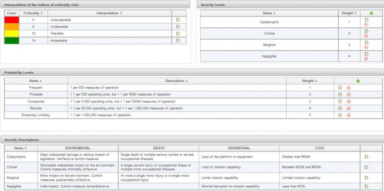Select 'Between €200k and €500k' cost cell
The height and width of the screenshot is (191, 384).
pyautogui.click(x=319, y=167)
